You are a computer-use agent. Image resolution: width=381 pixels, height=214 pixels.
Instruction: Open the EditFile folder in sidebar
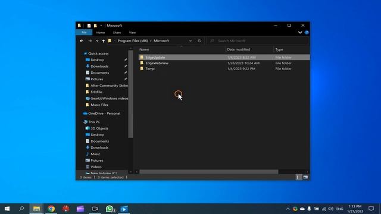pos(96,92)
